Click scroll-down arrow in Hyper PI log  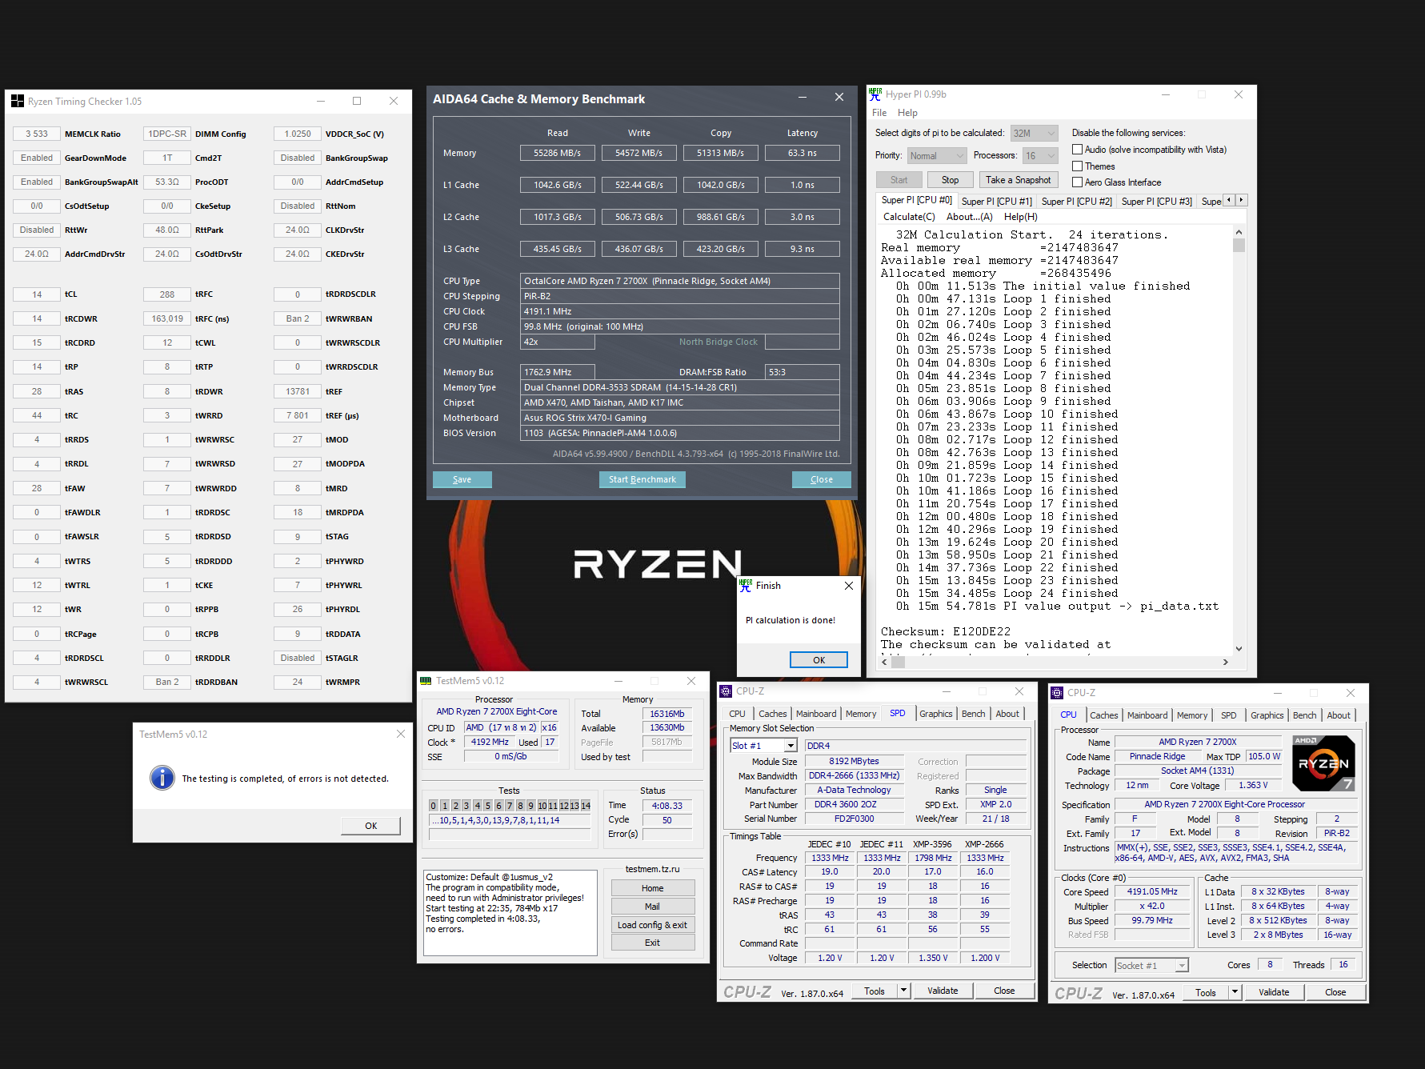[1239, 649]
